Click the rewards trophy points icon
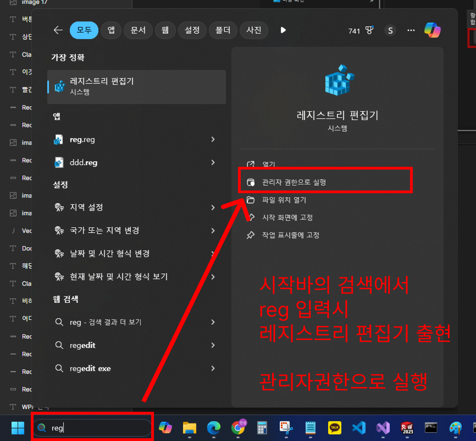This screenshot has height=441, width=476. [369, 30]
